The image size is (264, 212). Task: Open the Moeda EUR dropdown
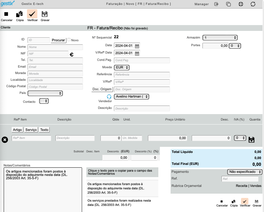coord(122,68)
